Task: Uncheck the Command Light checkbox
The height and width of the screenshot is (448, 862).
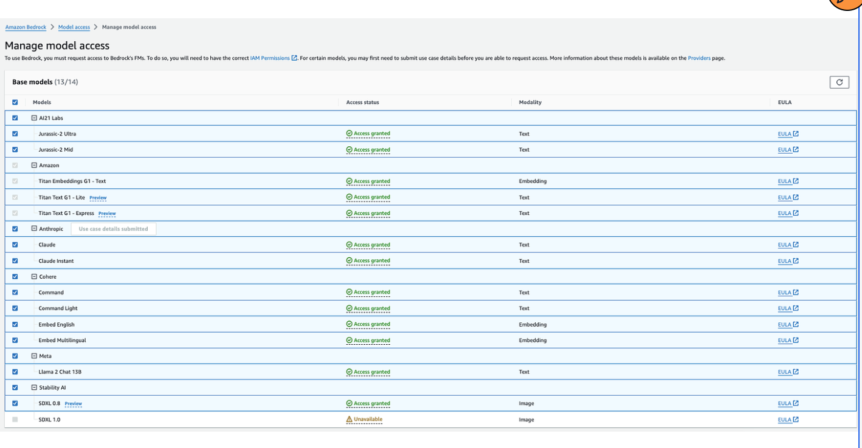Action: click(x=15, y=308)
